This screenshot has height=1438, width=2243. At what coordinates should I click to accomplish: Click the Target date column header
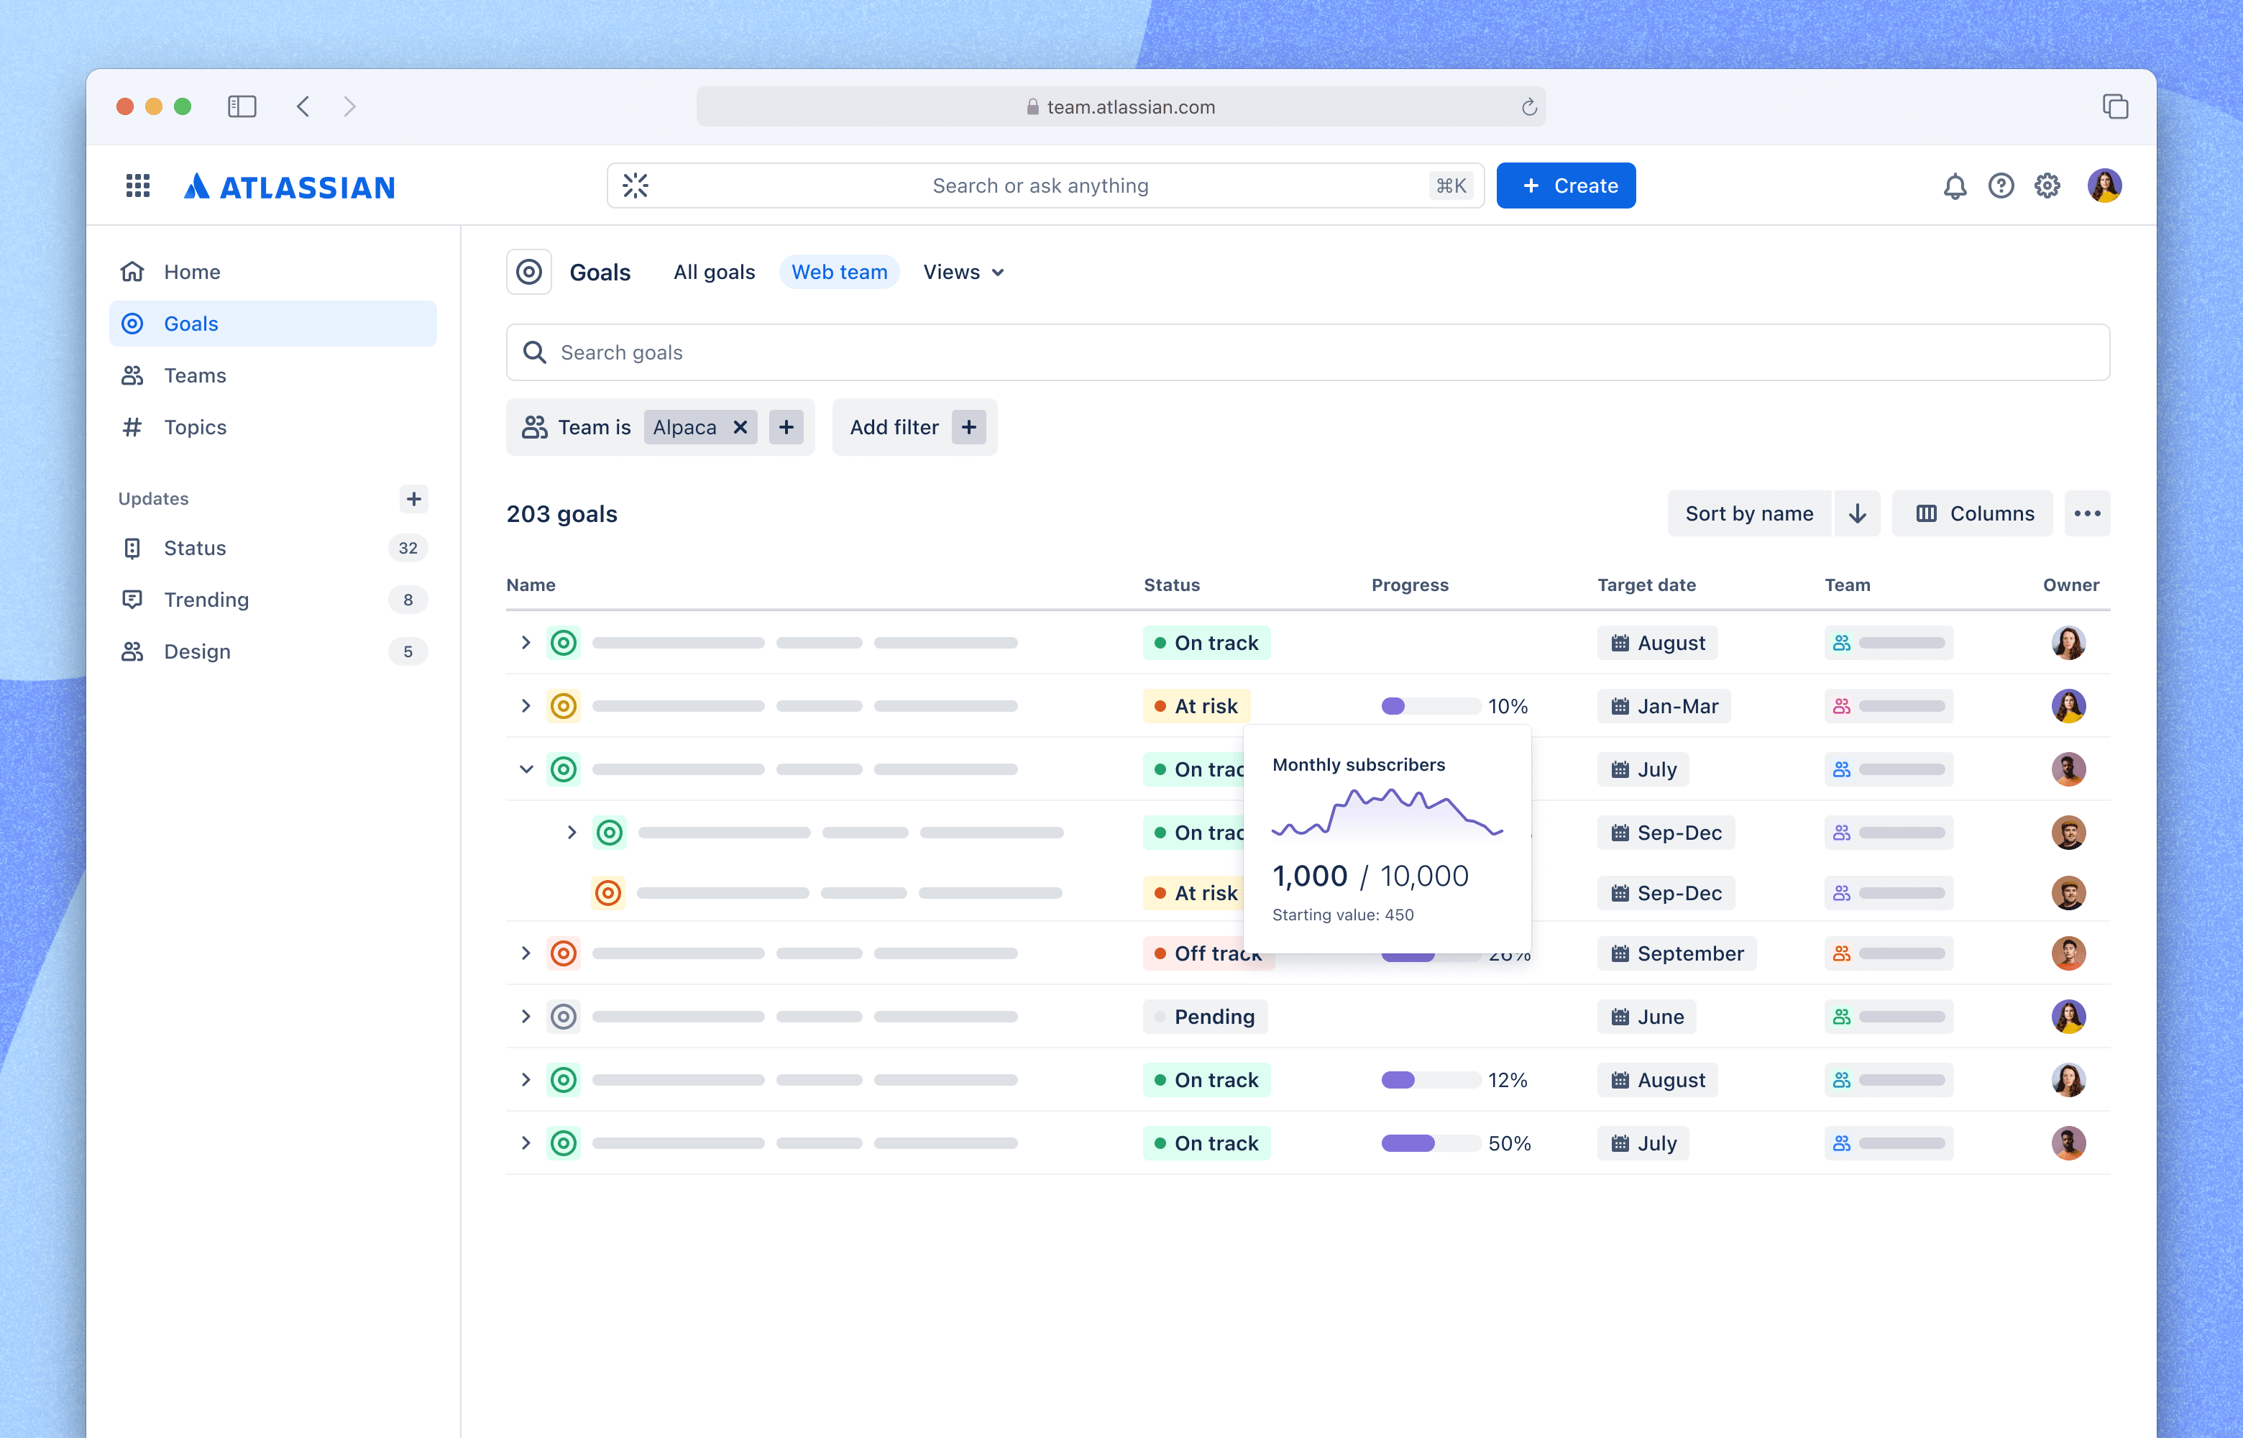tap(1646, 585)
